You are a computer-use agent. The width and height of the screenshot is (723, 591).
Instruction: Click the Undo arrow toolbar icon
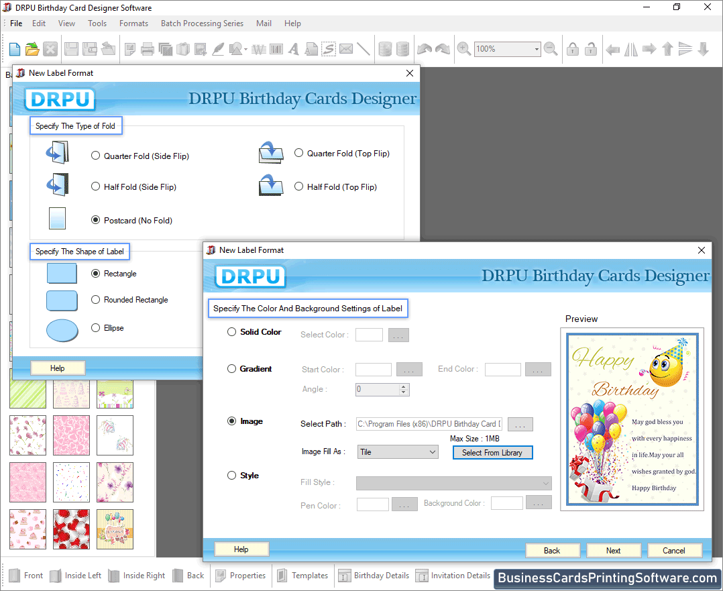(x=424, y=49)
